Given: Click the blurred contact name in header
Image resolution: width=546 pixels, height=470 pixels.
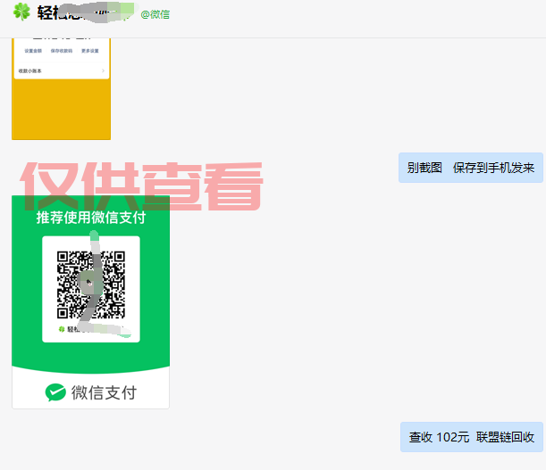Looking at the screenshot, I should pos(86,13).
